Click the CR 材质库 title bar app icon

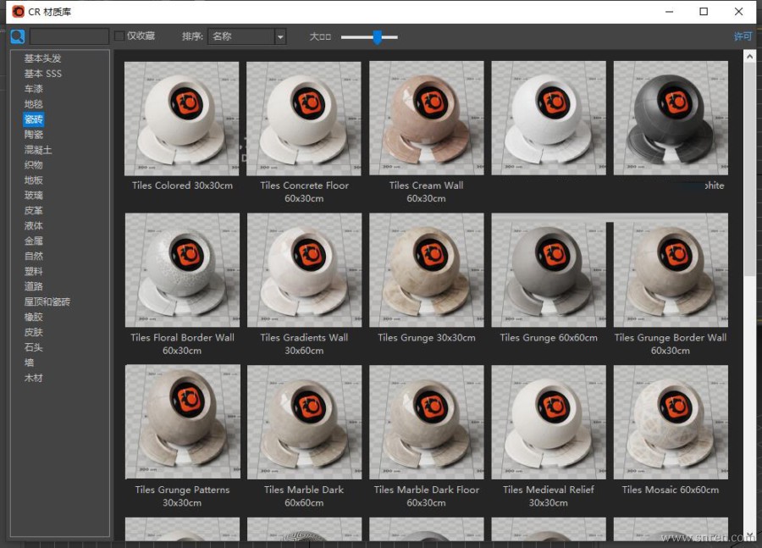tap(18, 12)
